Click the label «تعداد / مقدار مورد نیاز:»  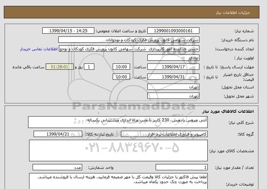(234, 168)
